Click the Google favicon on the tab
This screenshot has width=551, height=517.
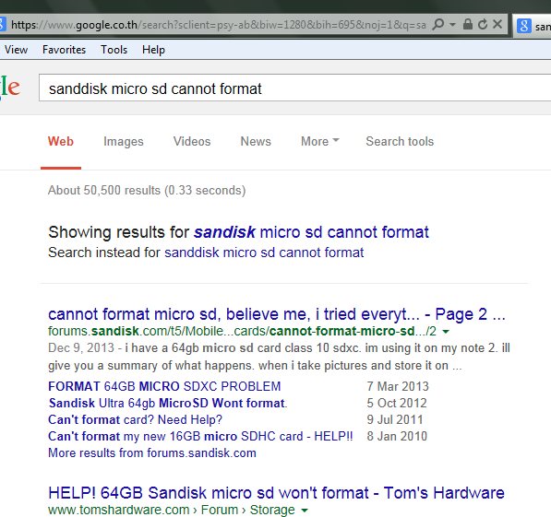pyautogui.click(x=523, y=26)
